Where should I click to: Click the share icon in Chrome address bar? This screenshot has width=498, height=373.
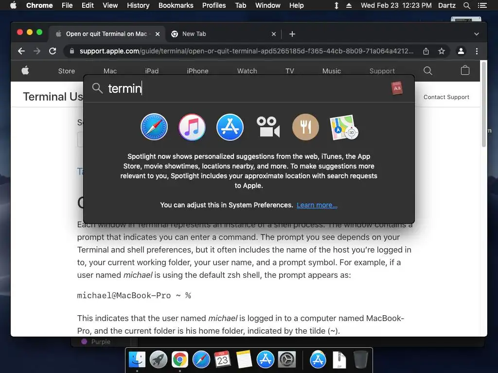(x=426, y=51)
